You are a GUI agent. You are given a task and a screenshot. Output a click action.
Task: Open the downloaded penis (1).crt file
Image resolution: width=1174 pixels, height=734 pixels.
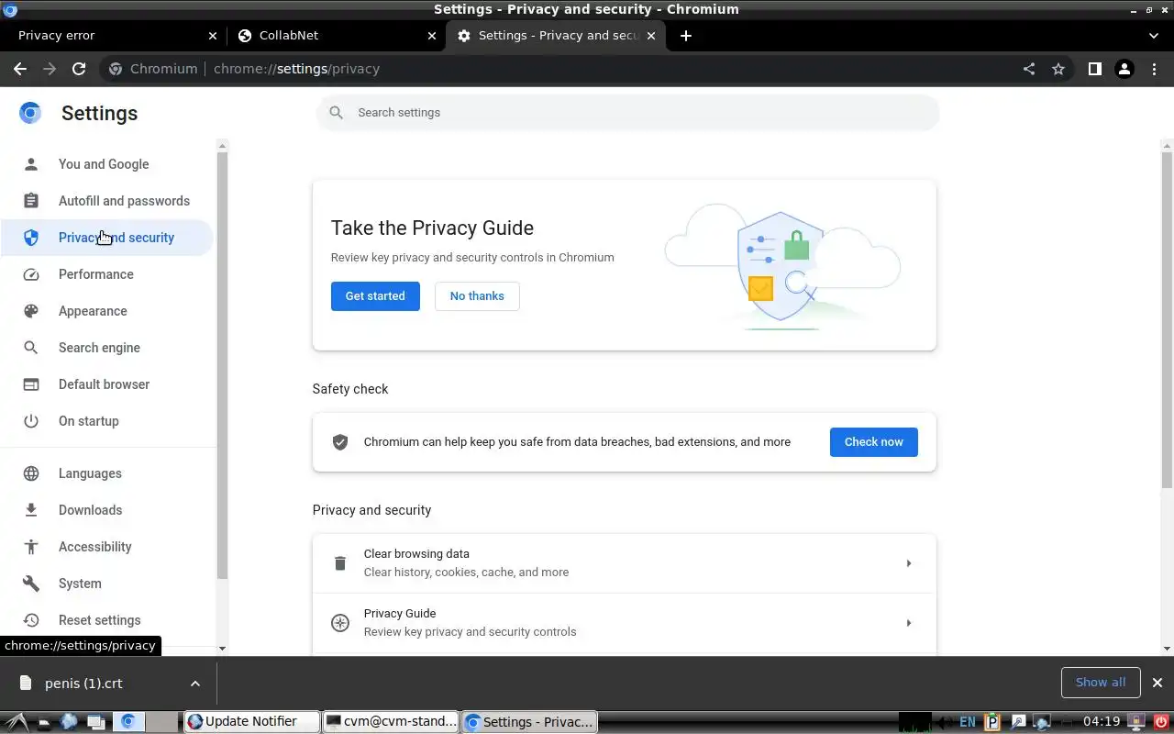(83, 684)
